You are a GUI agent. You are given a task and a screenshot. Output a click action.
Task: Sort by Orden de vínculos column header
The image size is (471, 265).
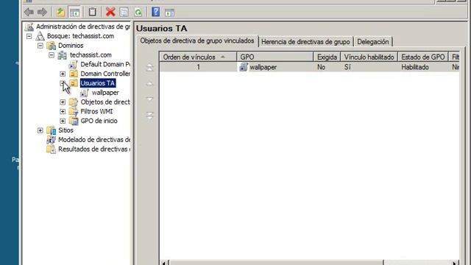pyautogui.click(x=198, y=57)
